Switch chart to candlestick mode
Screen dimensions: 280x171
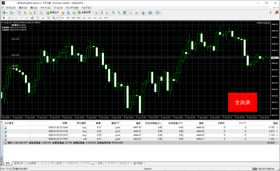(x=102, y=13)
